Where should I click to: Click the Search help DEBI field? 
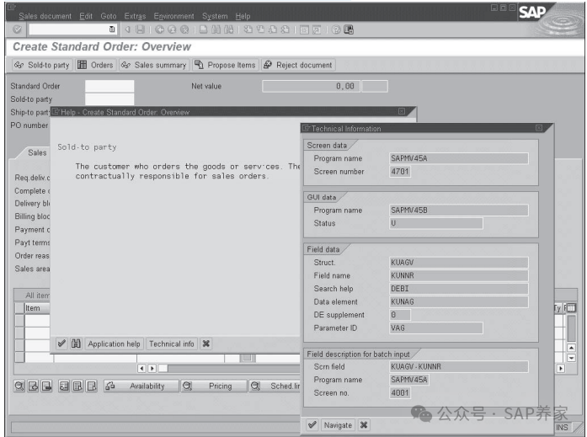[x=459, y=289]
